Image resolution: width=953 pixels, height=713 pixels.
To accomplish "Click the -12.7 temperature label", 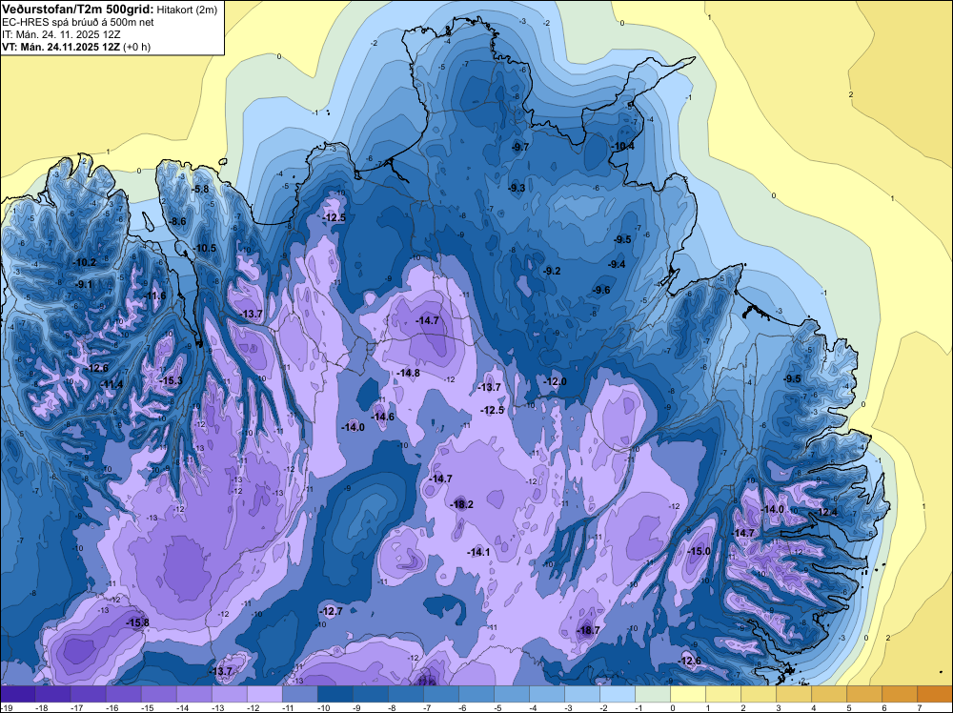I will click(x=332, y=612).
